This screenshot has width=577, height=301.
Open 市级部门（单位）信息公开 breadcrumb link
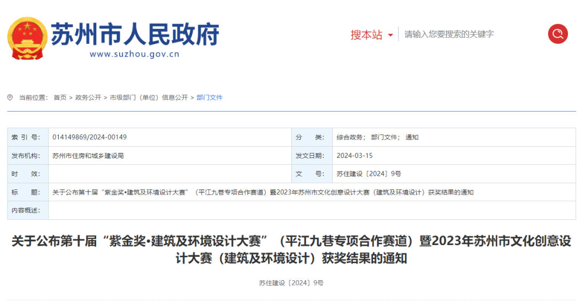pyautogui.click(x=149, y=98)
